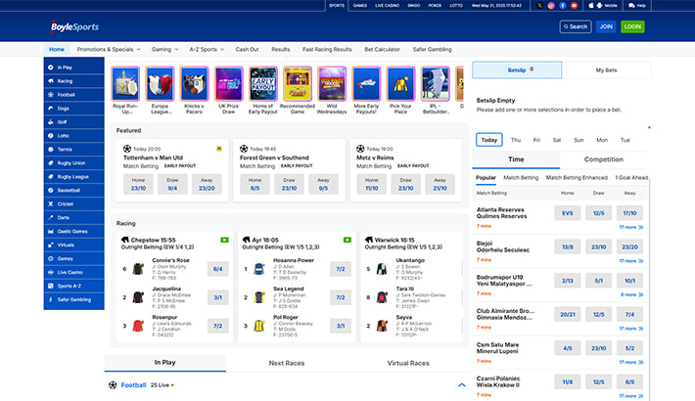Click the Ayr 16:05 live stream icon
The width and height of the screenshot is (695, 401).
point(347,240)
